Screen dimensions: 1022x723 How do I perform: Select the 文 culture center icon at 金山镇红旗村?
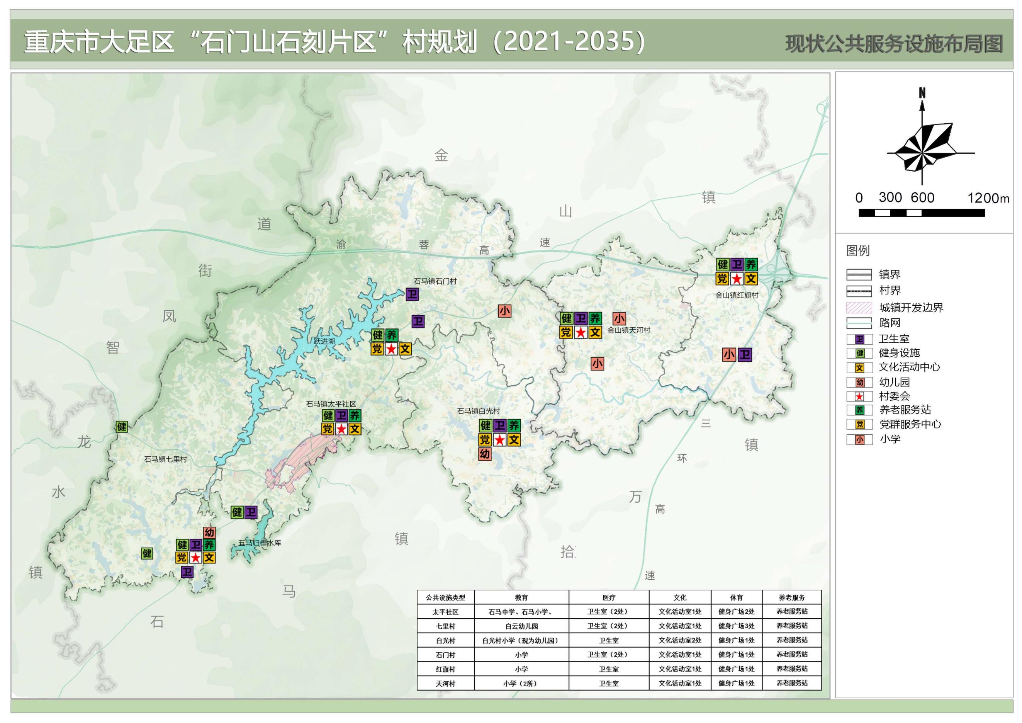tap(751, 279)
